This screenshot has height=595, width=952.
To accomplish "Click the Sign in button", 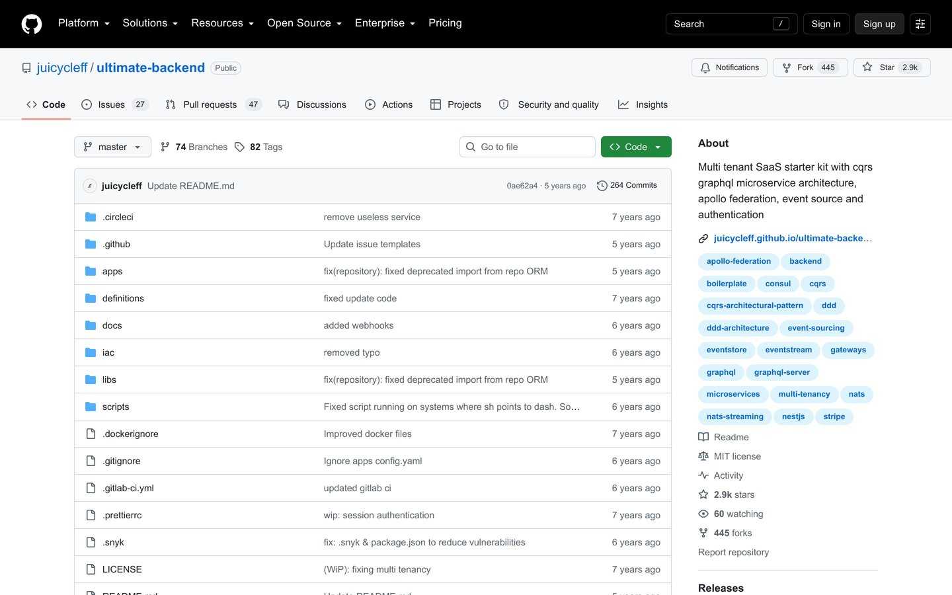I will point(826,24).
